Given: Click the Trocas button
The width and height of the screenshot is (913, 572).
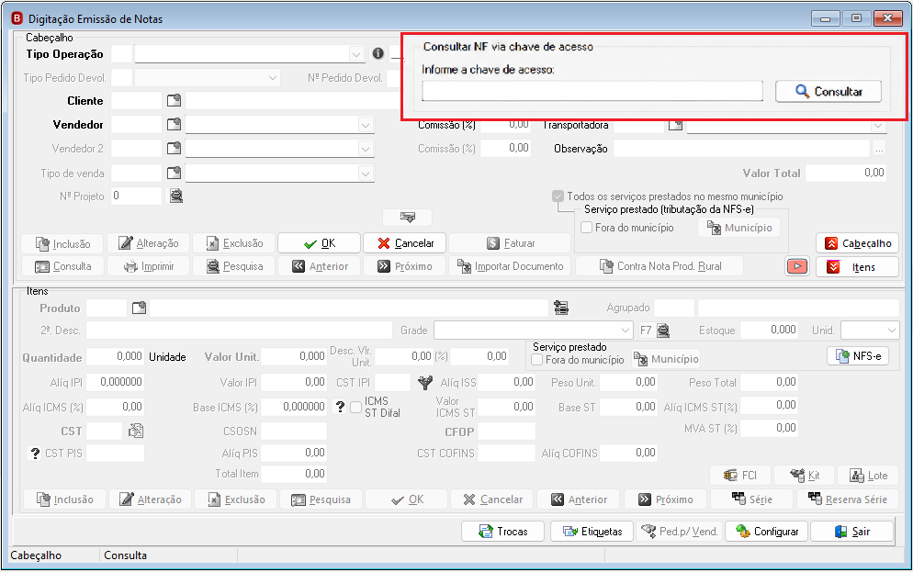Looking at the screenshot, I should (502, 532).
